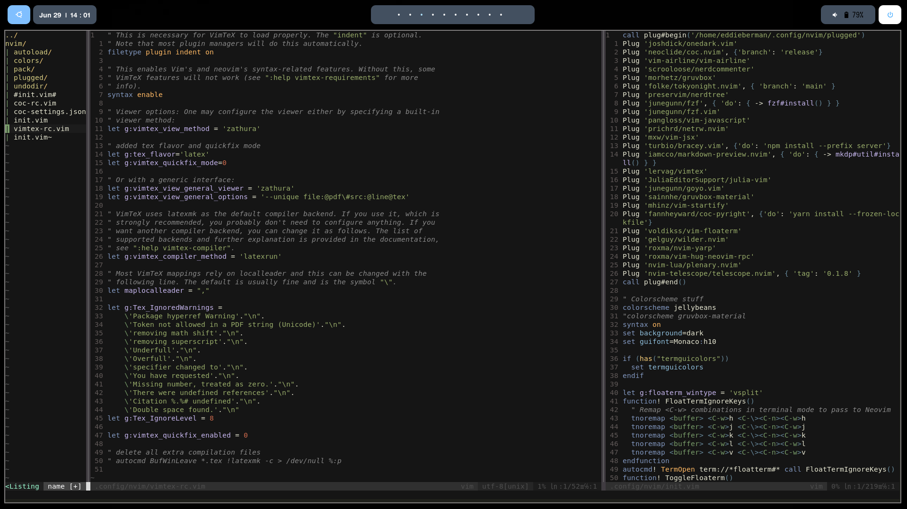Image resolution: width=907 pixels, height=509 pixels.
Task: Click 'colorscheme jellybeans' line
Action: [x=669, y=307]
